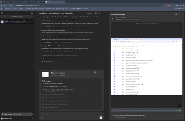This screenshot has width=185, height=121.
Task: Open the takeover dropdown in Manus's Computer header
Action: point(177,14)
